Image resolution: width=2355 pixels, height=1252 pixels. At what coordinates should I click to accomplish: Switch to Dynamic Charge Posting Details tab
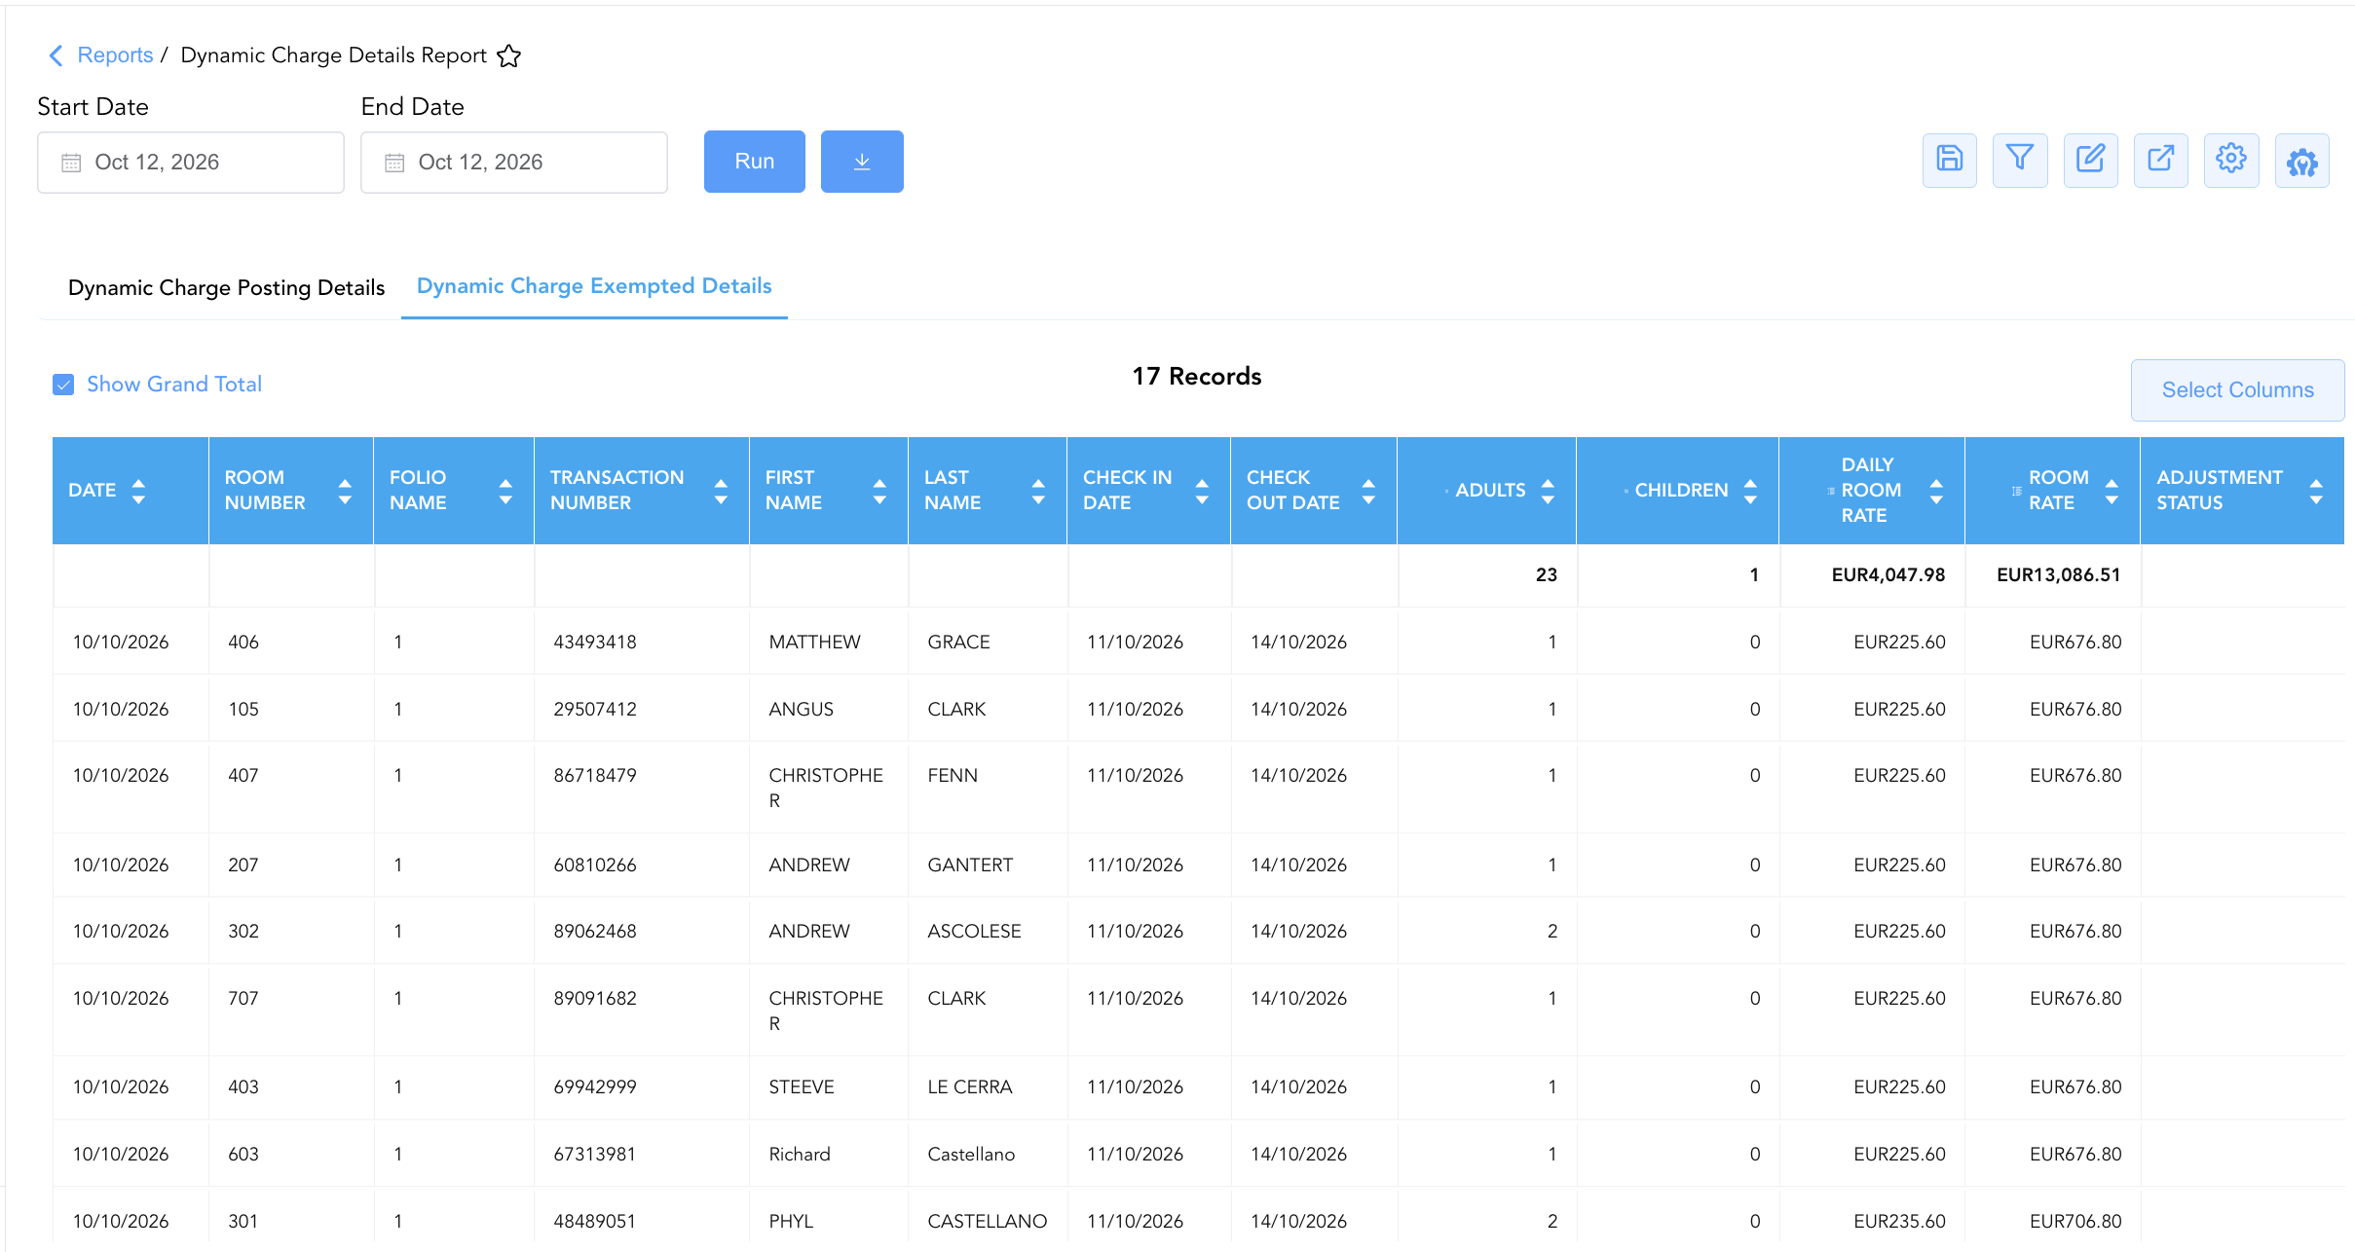click(226, 288)
